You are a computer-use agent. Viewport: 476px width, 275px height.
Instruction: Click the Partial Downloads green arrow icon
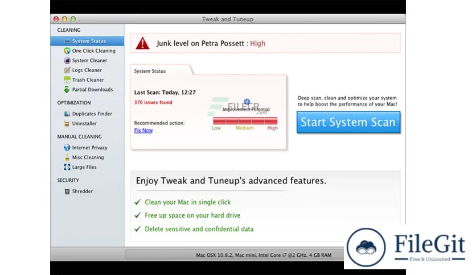coord(67,89)
